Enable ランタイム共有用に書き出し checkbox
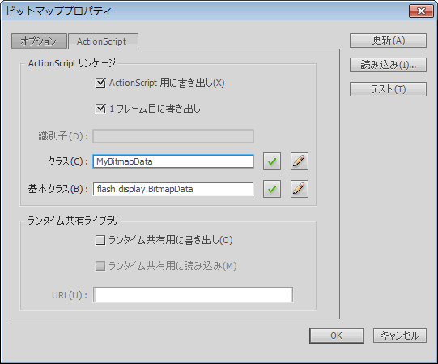 point(100,240)
